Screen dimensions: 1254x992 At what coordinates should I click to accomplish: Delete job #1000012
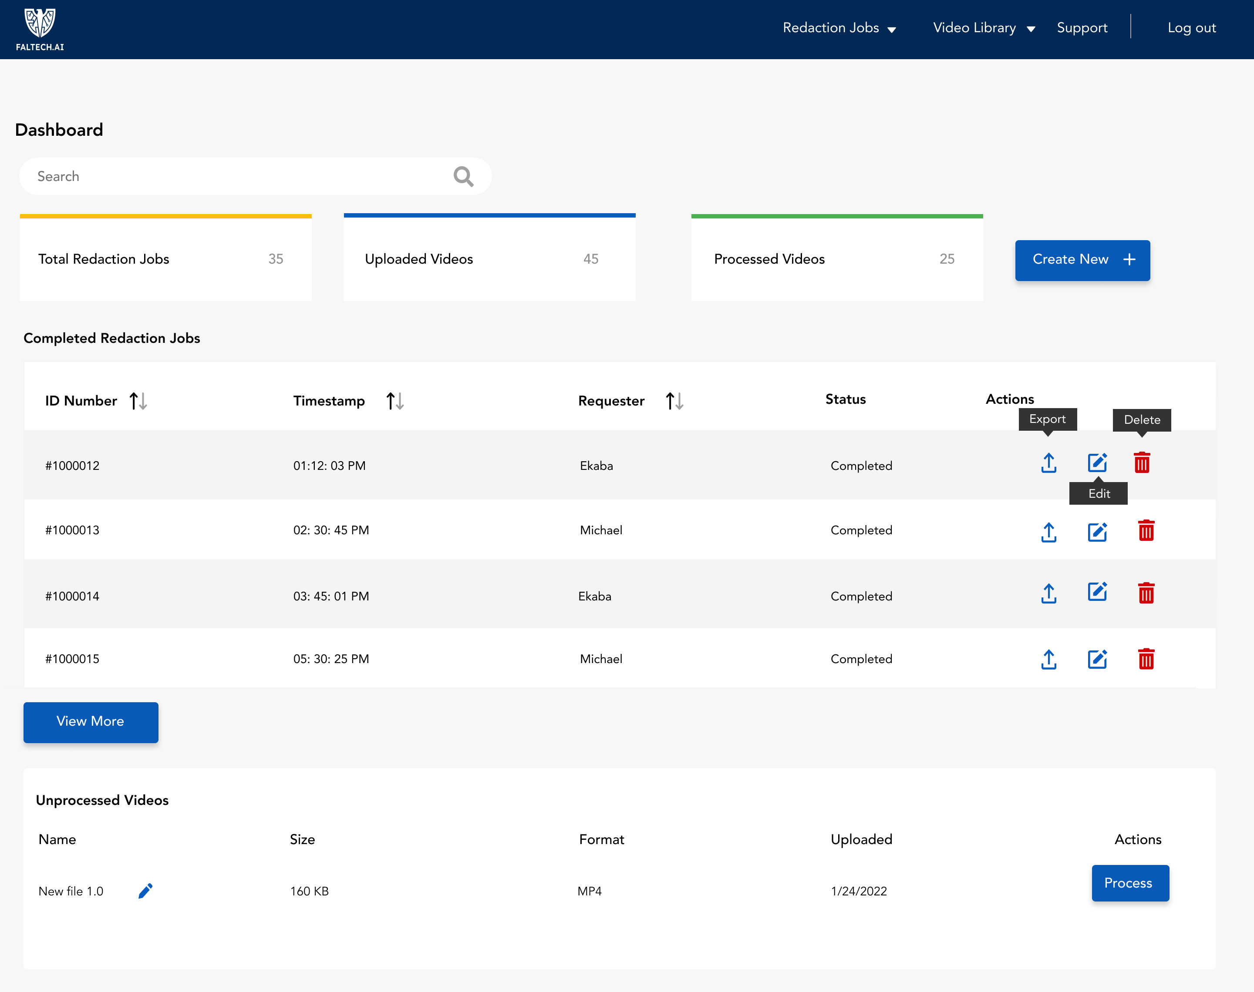(1142, 463)
